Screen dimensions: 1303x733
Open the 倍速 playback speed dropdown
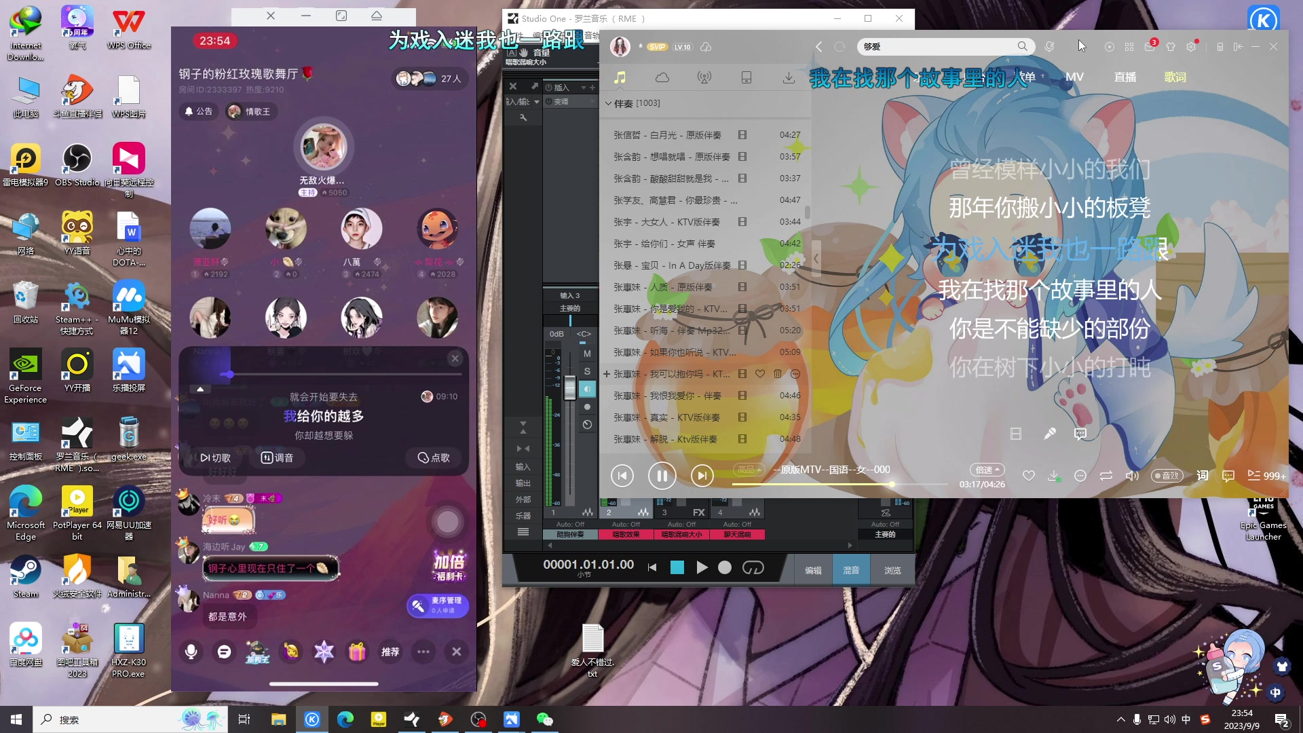(x=987, y=470)
